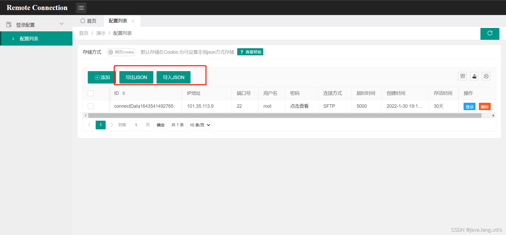Click the 查看帮助 help button
This screenshot has height=235, width=506.
click(x=250, y=52)
